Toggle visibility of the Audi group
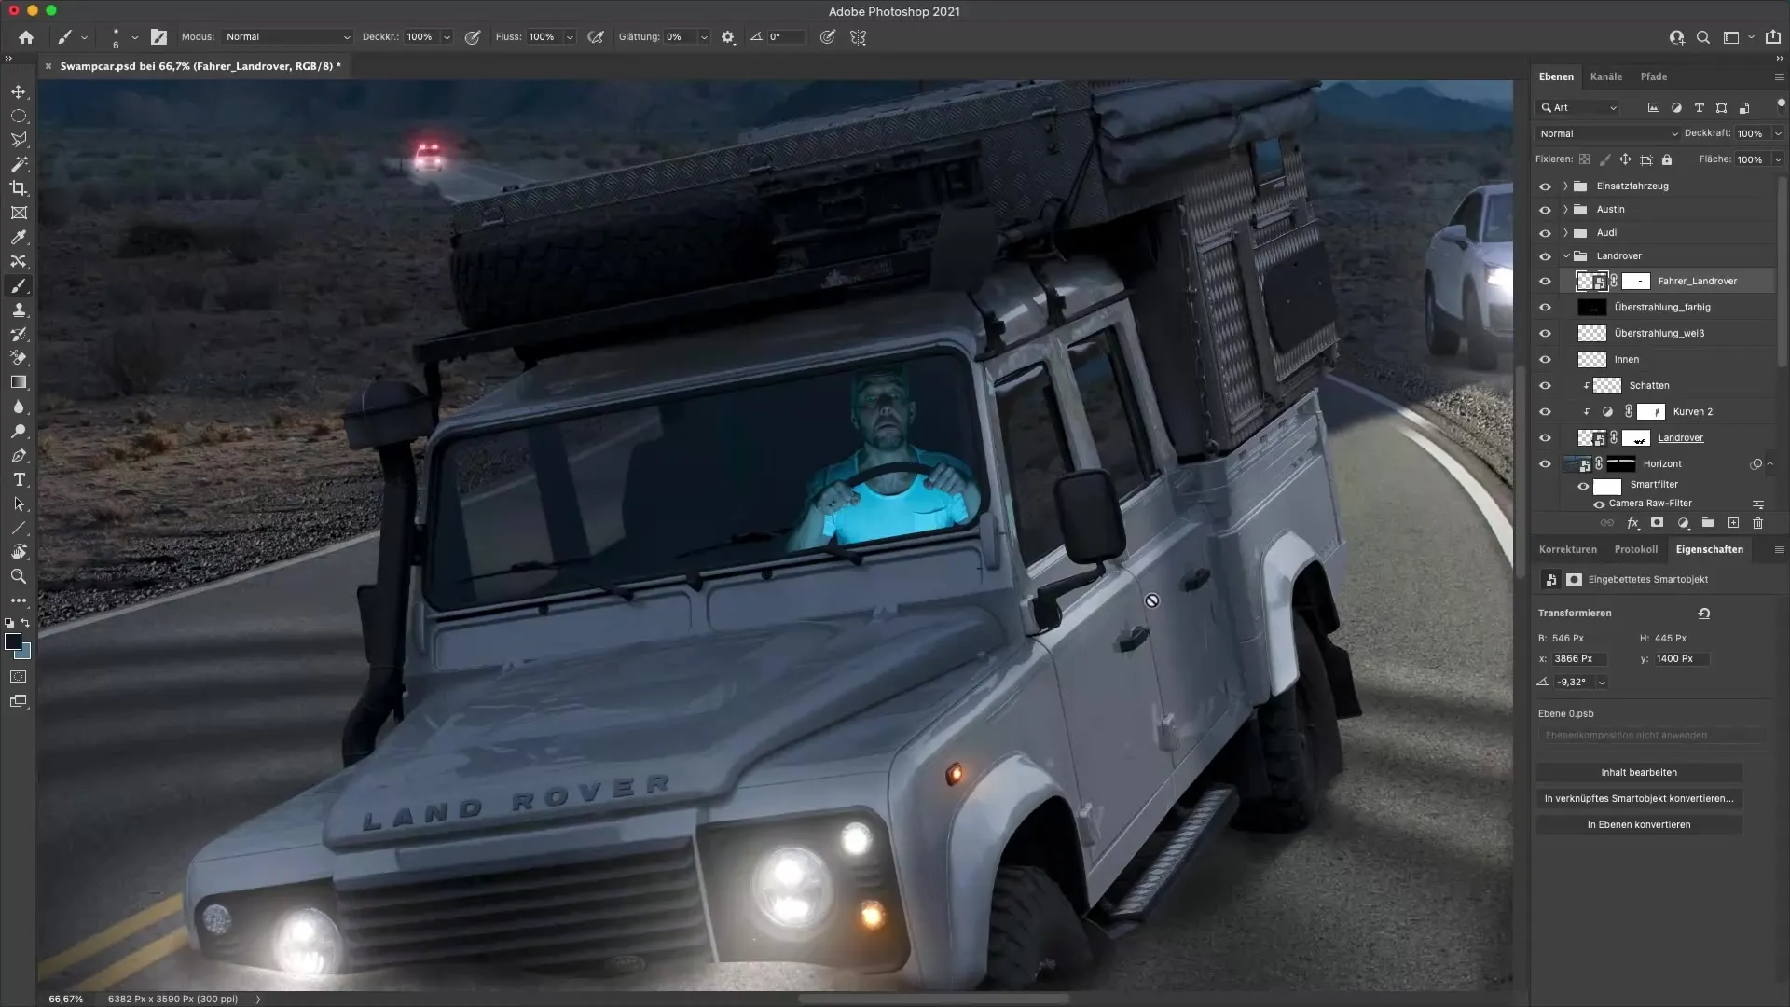Screen dimensions: 1790x1007 click(1545, 232)
